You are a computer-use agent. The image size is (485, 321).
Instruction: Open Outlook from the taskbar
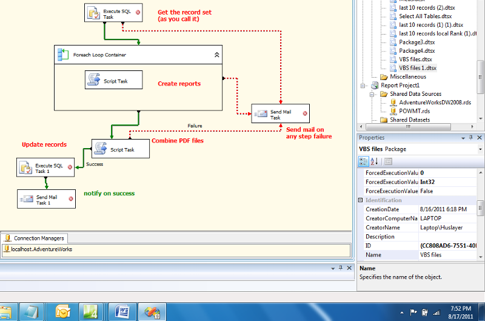click(x=63, y=311)
